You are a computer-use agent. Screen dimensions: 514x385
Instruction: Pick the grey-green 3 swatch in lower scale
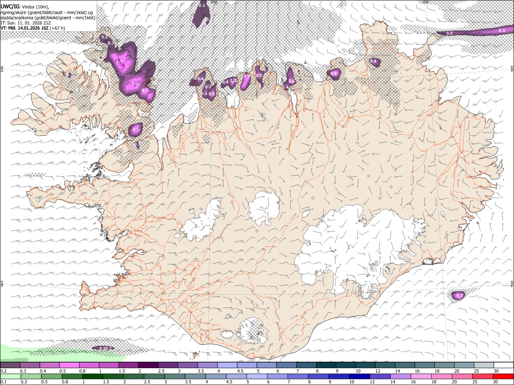pyautogui.click(x=175, y=376)
